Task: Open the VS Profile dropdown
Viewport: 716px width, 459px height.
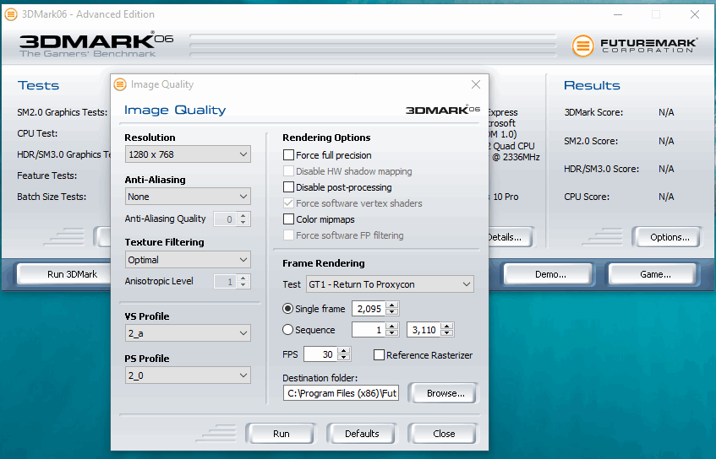Action: (188, 333)
